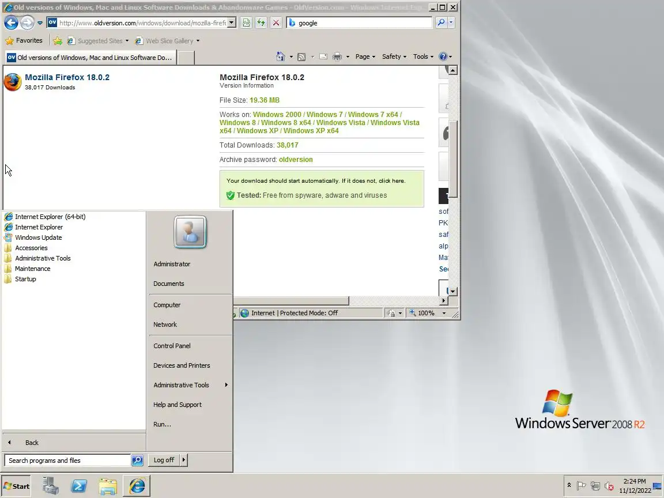Viewport: 664px width, 498px height.
Task: Open the Administrator personal folder
Action: 172,264
